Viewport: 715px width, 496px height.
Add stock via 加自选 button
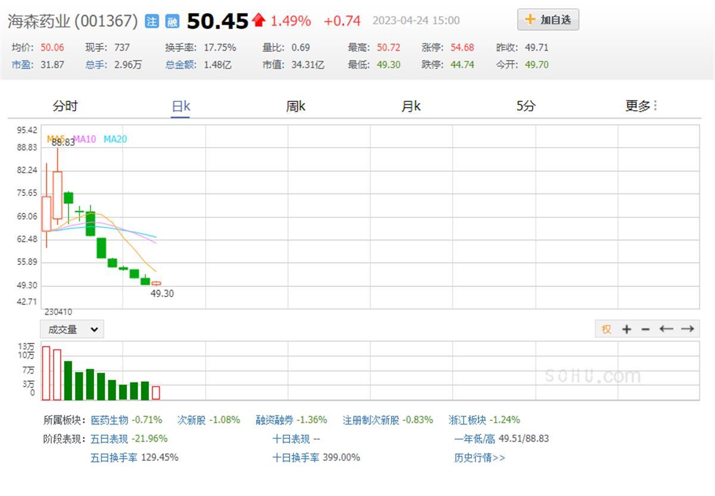click(x=548, y=20)
